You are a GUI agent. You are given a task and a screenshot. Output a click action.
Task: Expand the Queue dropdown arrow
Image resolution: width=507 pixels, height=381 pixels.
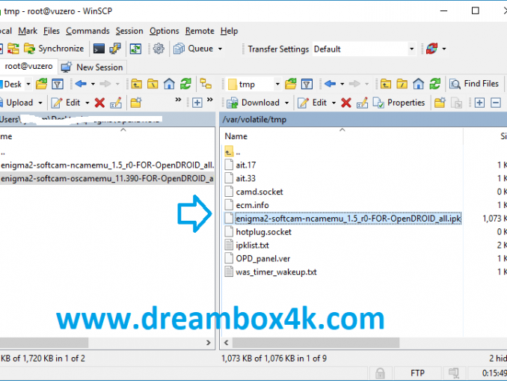click(x=220, y=49)
